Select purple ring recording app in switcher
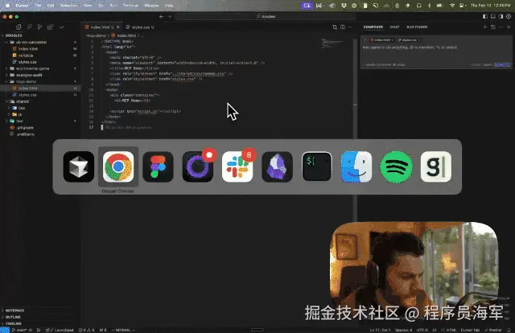Screen dimensions: 515x333 click(198, 166)
